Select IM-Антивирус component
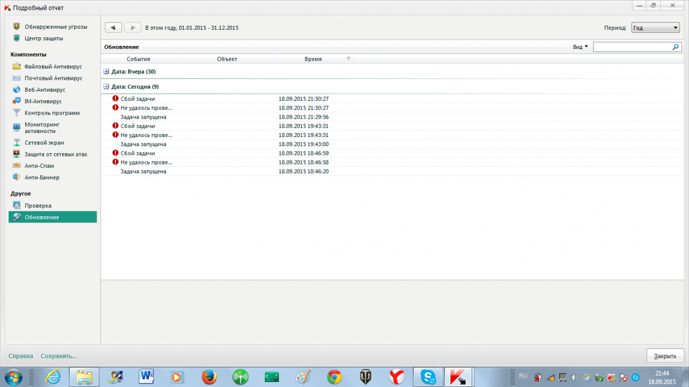Viewport: 689px width, 387px height. pos(43,101)
